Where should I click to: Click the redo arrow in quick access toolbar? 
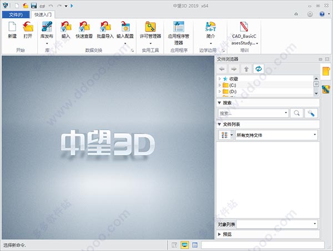click(x=59, y=6)
